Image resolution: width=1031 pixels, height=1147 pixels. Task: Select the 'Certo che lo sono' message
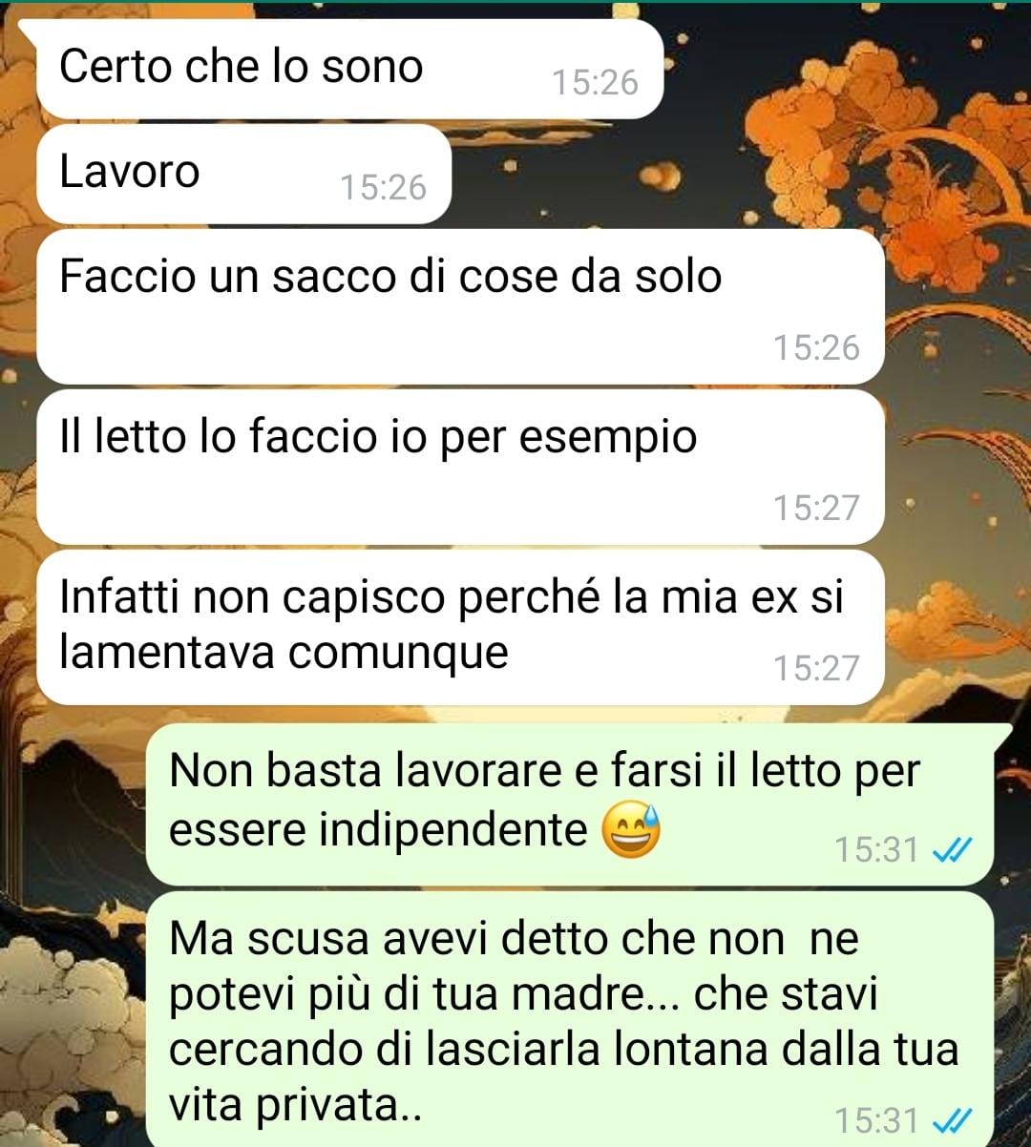click(349, 69)
